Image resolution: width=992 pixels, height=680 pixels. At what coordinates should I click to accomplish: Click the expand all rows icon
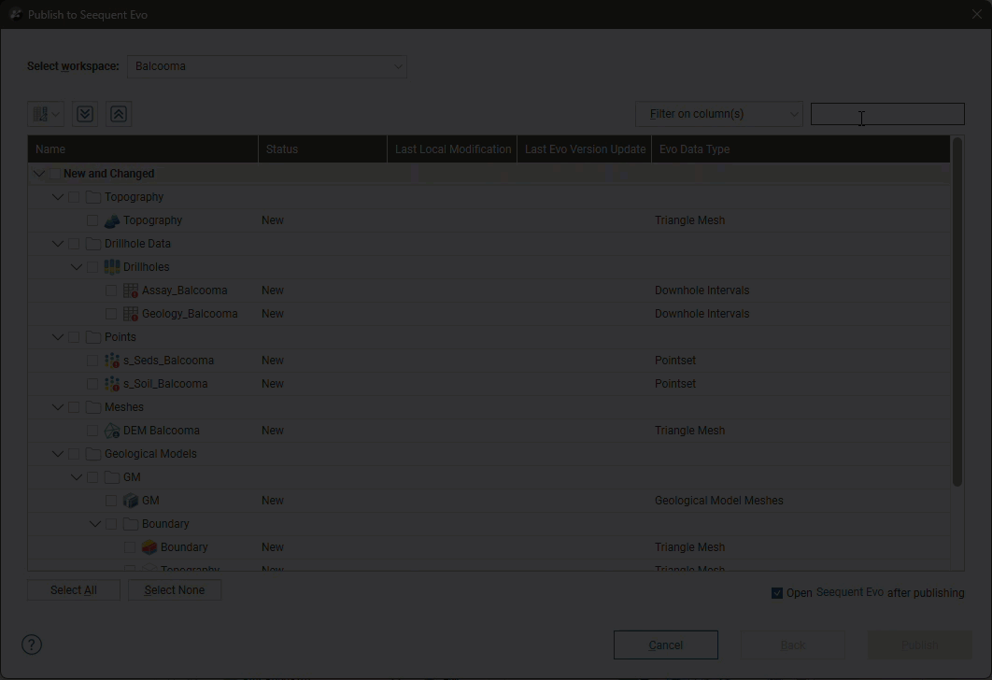(85, 114)
